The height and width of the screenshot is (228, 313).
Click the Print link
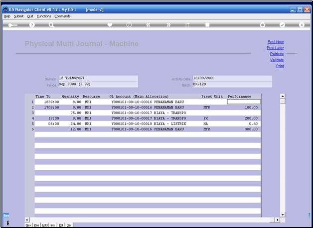pos(280,66)
